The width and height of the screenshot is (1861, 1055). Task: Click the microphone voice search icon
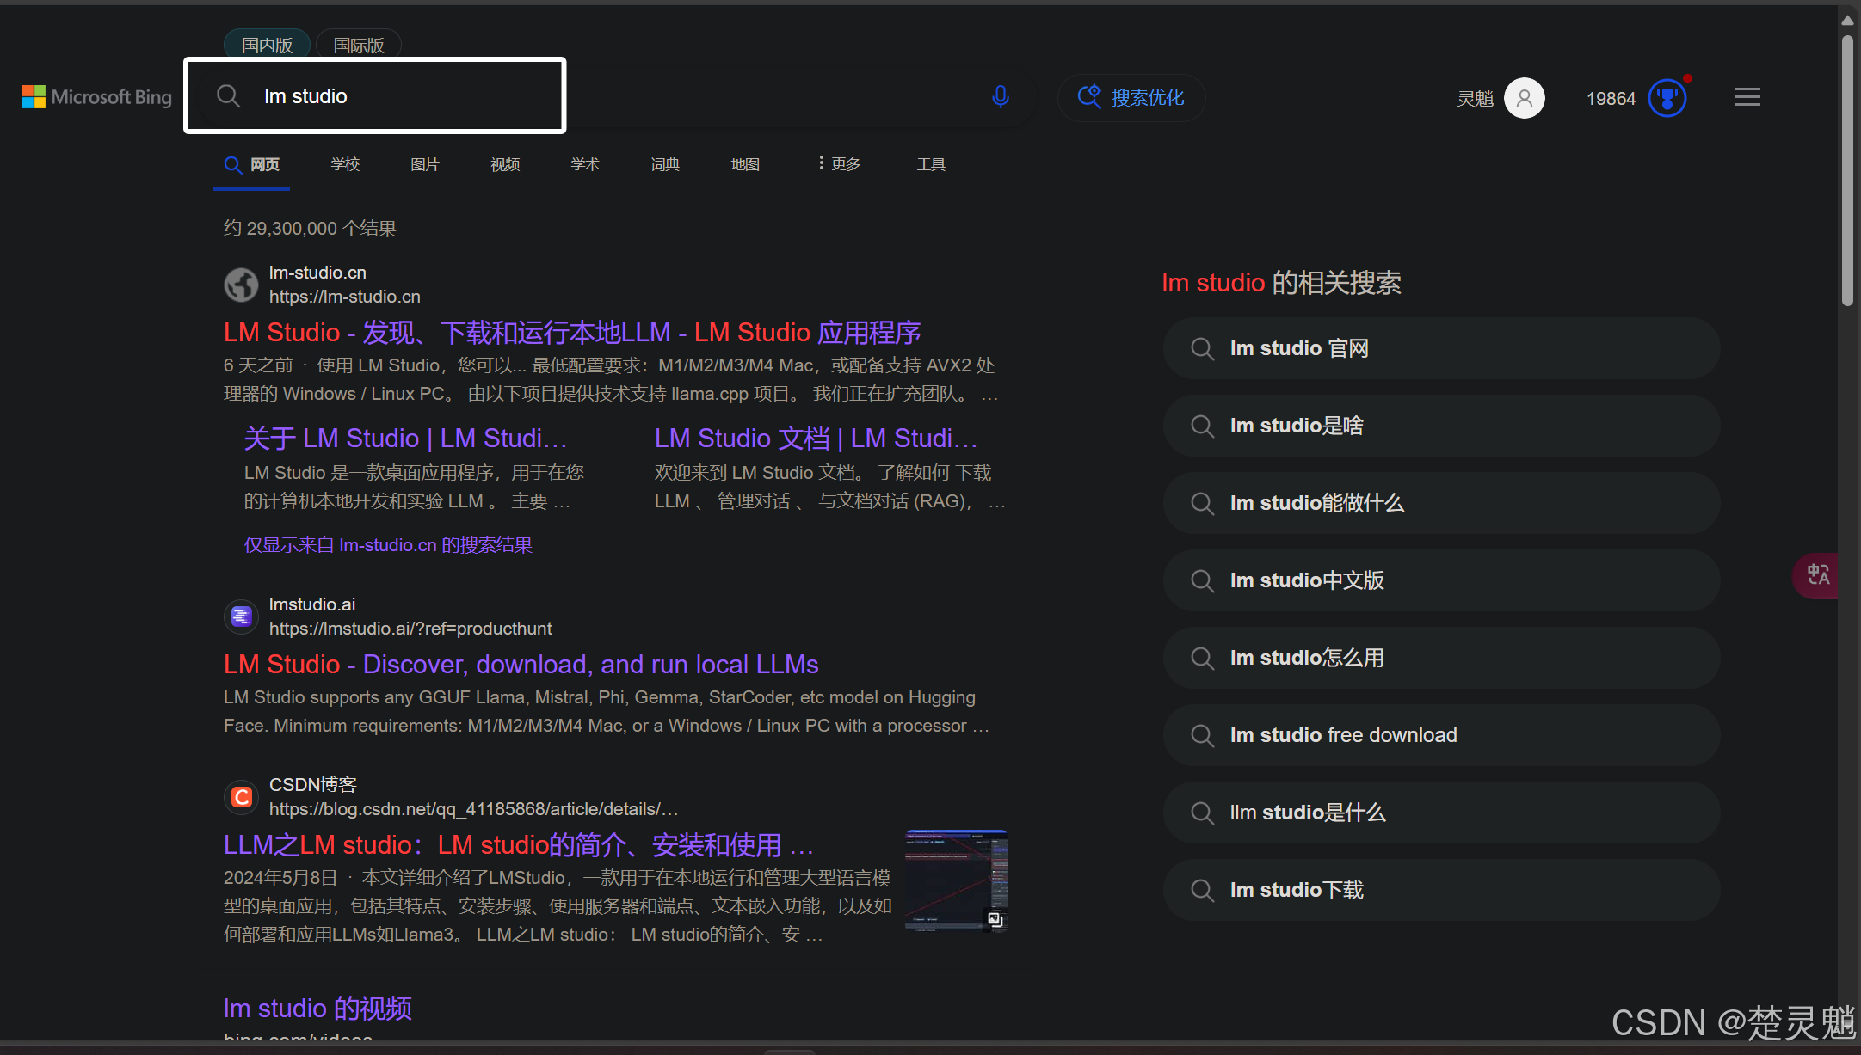[x=1000, y=96]
